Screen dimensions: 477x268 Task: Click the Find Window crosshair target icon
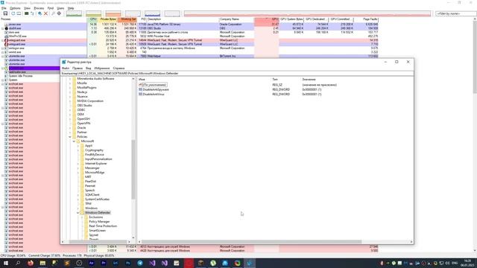(x=59, y=13)
